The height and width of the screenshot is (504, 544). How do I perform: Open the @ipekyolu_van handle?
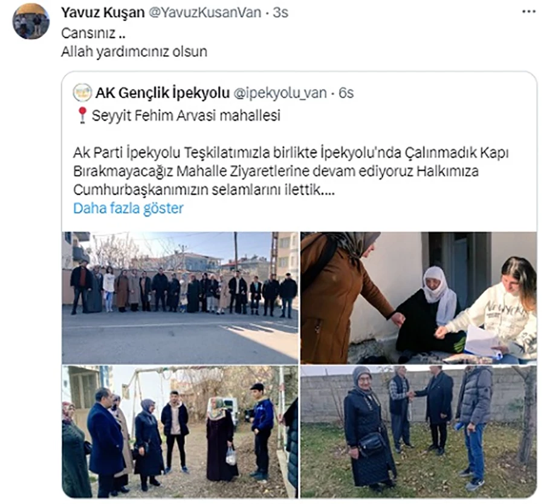(280, 93)
